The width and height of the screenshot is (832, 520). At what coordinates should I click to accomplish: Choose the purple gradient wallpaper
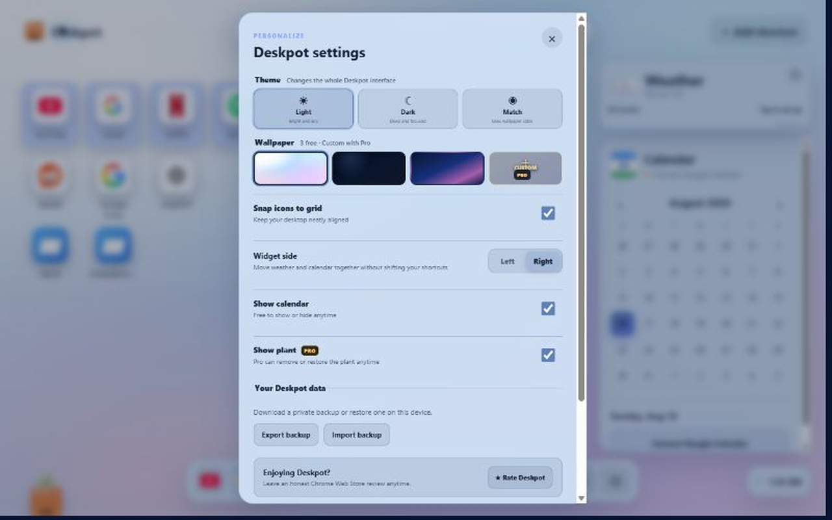click(447, 168)
